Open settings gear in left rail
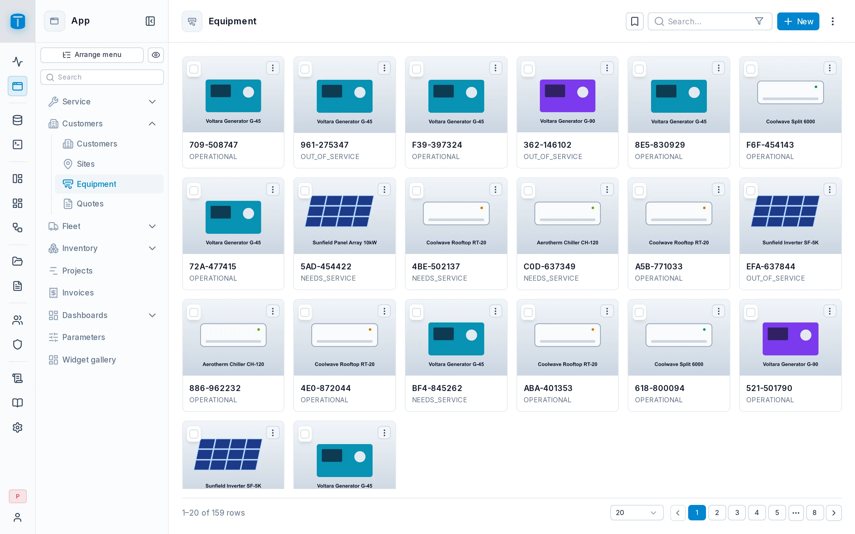 tap(17, 427)
